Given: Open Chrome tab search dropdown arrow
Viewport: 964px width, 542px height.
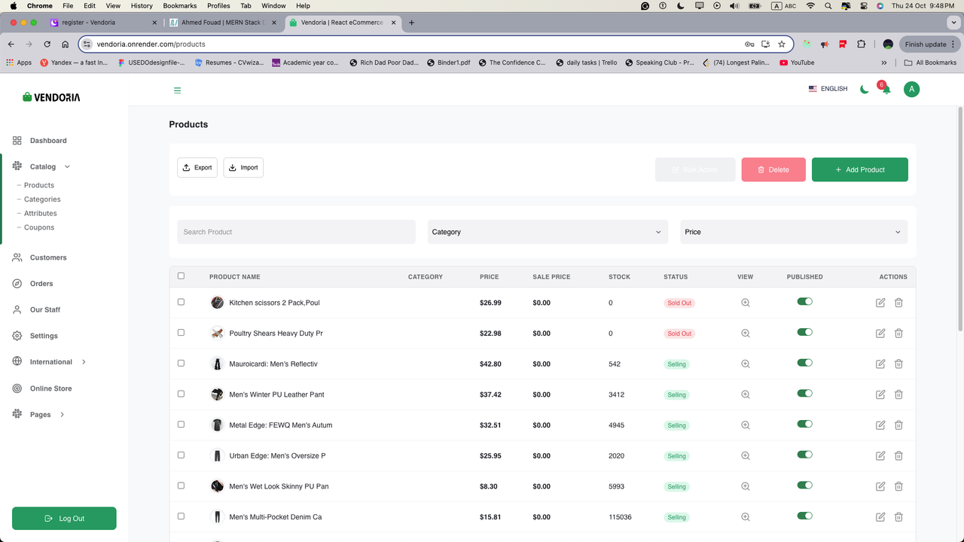Looking at the screenshot, I should click(x=954, y=23).
